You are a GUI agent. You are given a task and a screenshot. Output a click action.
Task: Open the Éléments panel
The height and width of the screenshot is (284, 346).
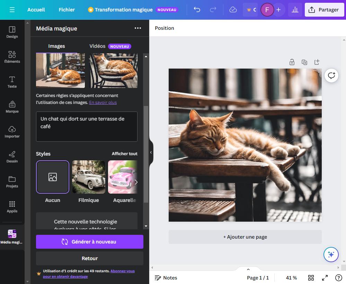pyautogui.click(x=12, y=57)
